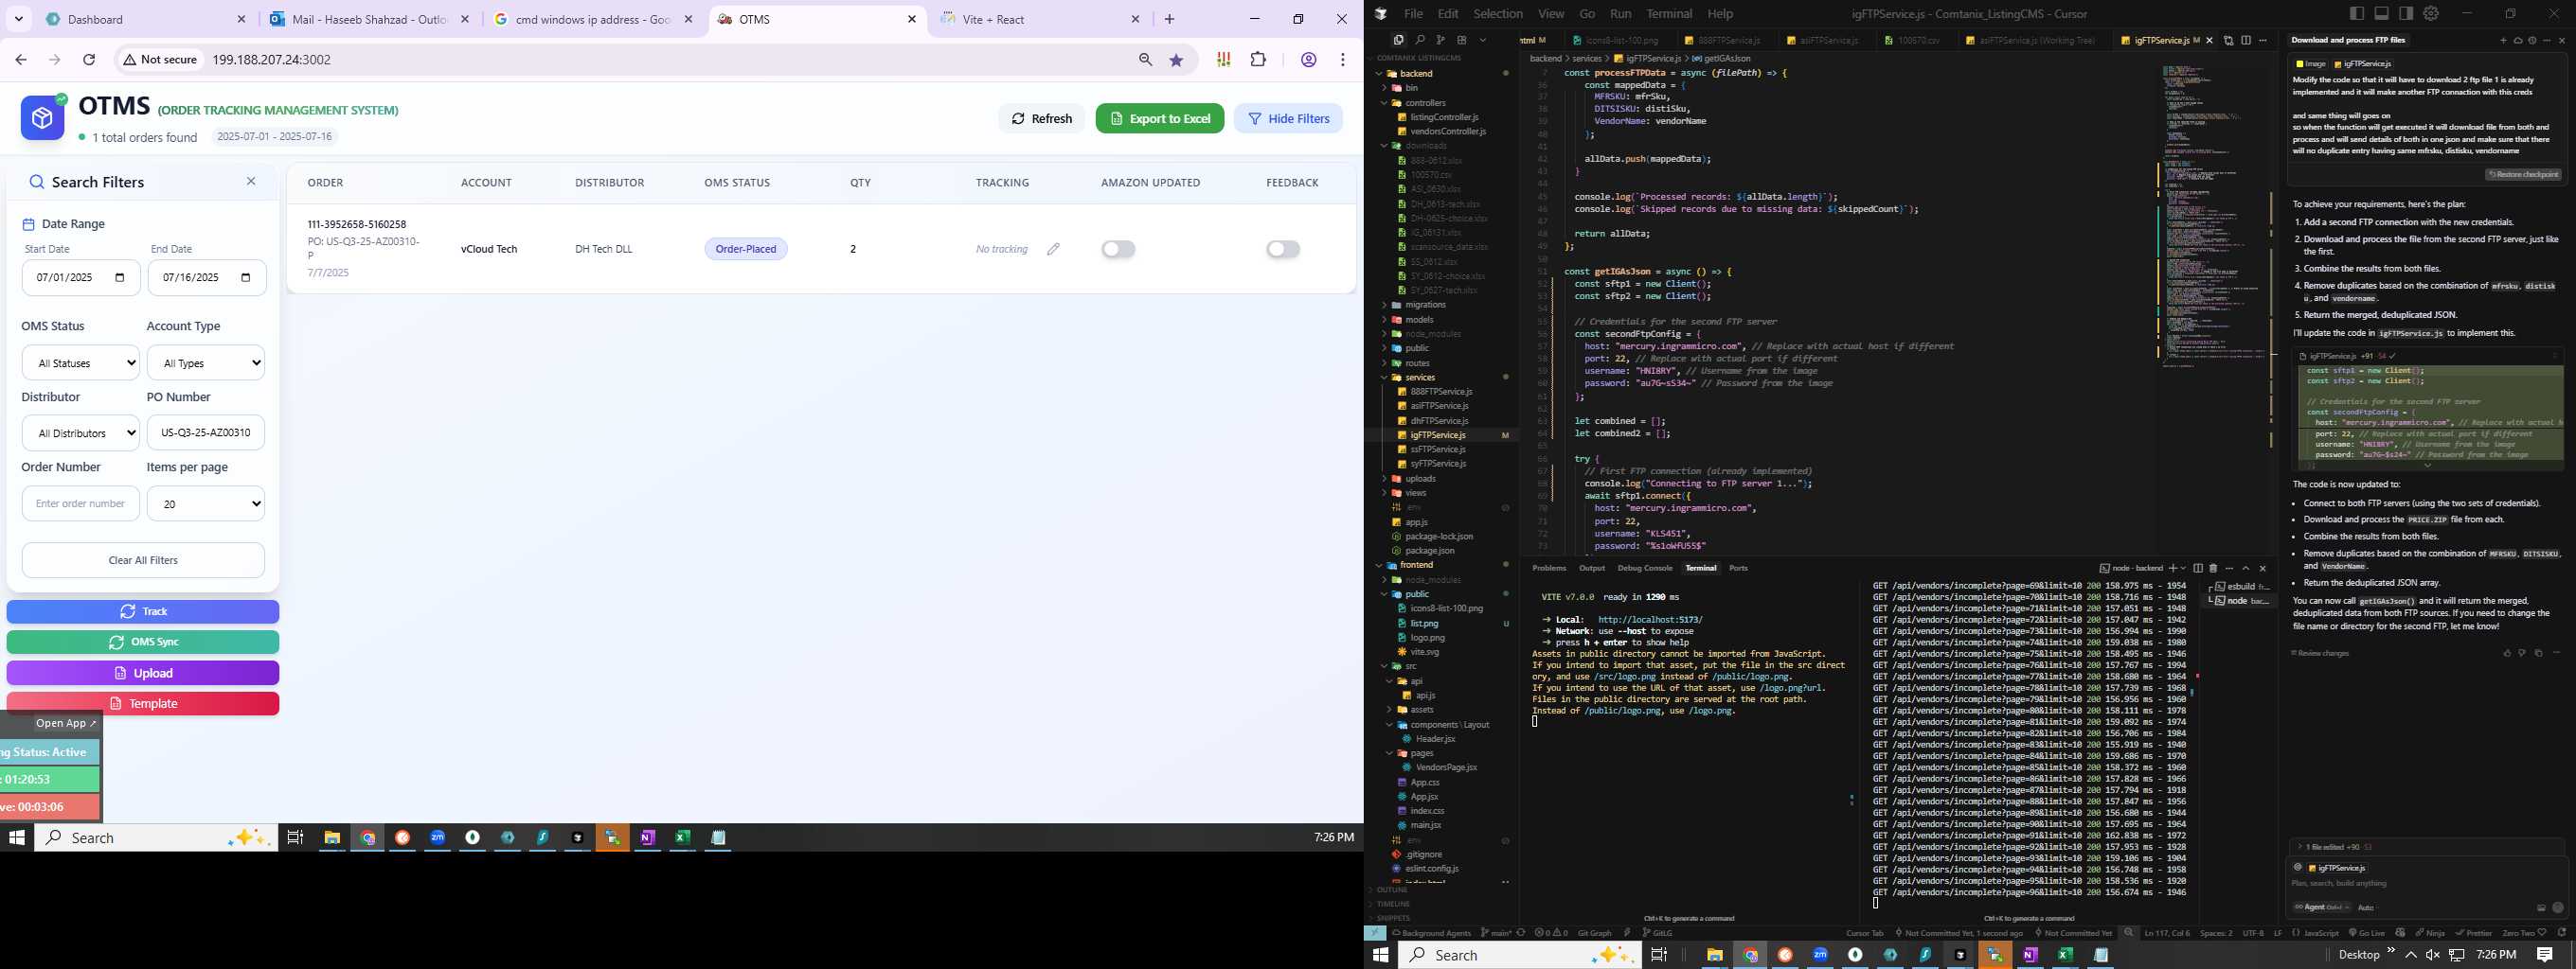Click the Windows Start button on right taskbar
2576x969 pixels.
pos(1381,955)
